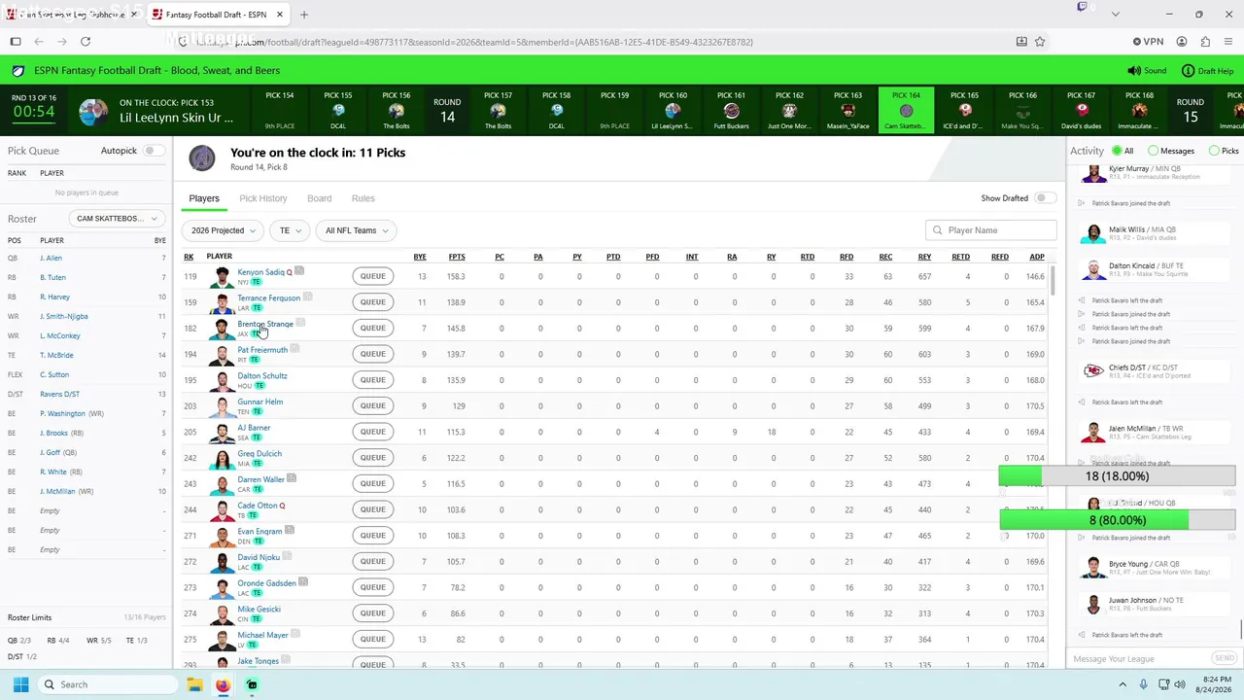This screenshot has width=1244, height=700.
Task: Click the 8 (80.00%) progress bar
Action: 1118,520
